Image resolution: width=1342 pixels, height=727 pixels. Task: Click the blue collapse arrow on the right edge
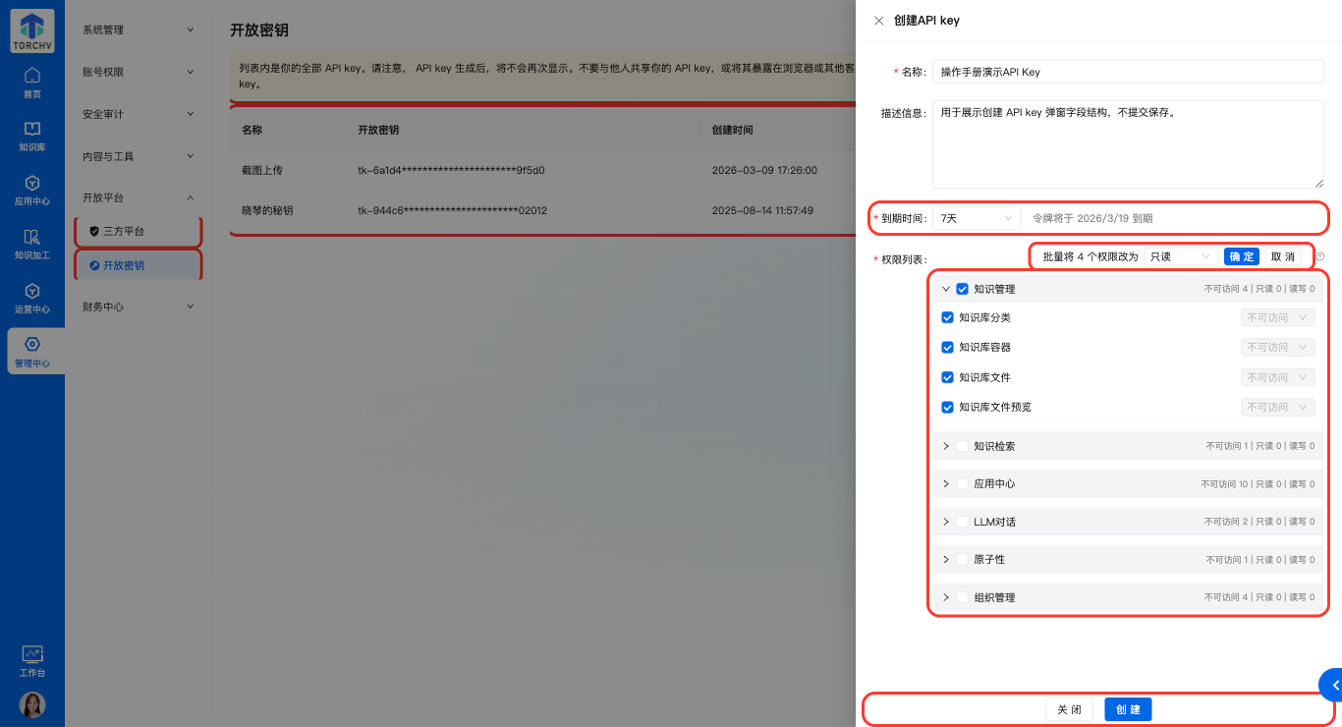(x=1334, y=685)
